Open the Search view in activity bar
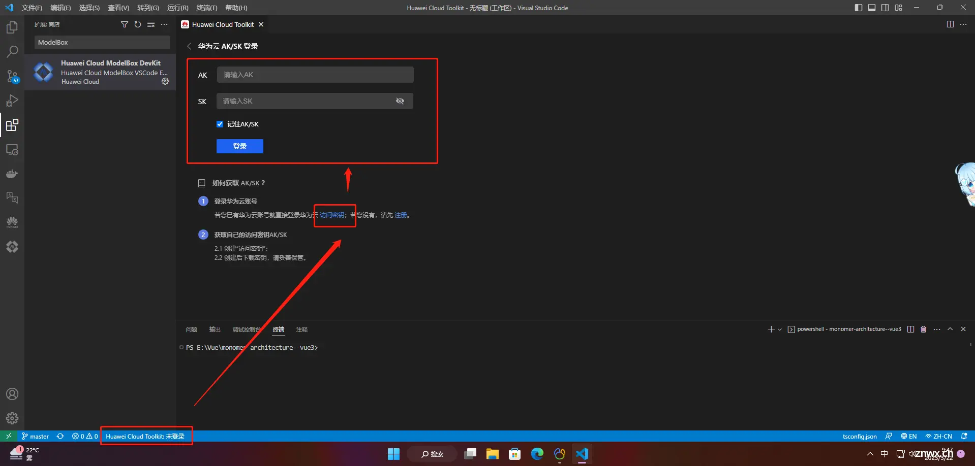 pos(12,51)
